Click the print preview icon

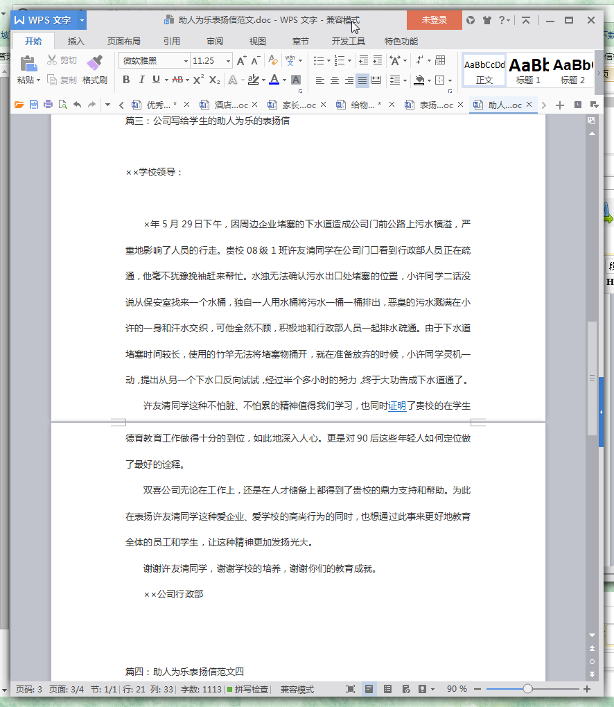click(62, 105)
